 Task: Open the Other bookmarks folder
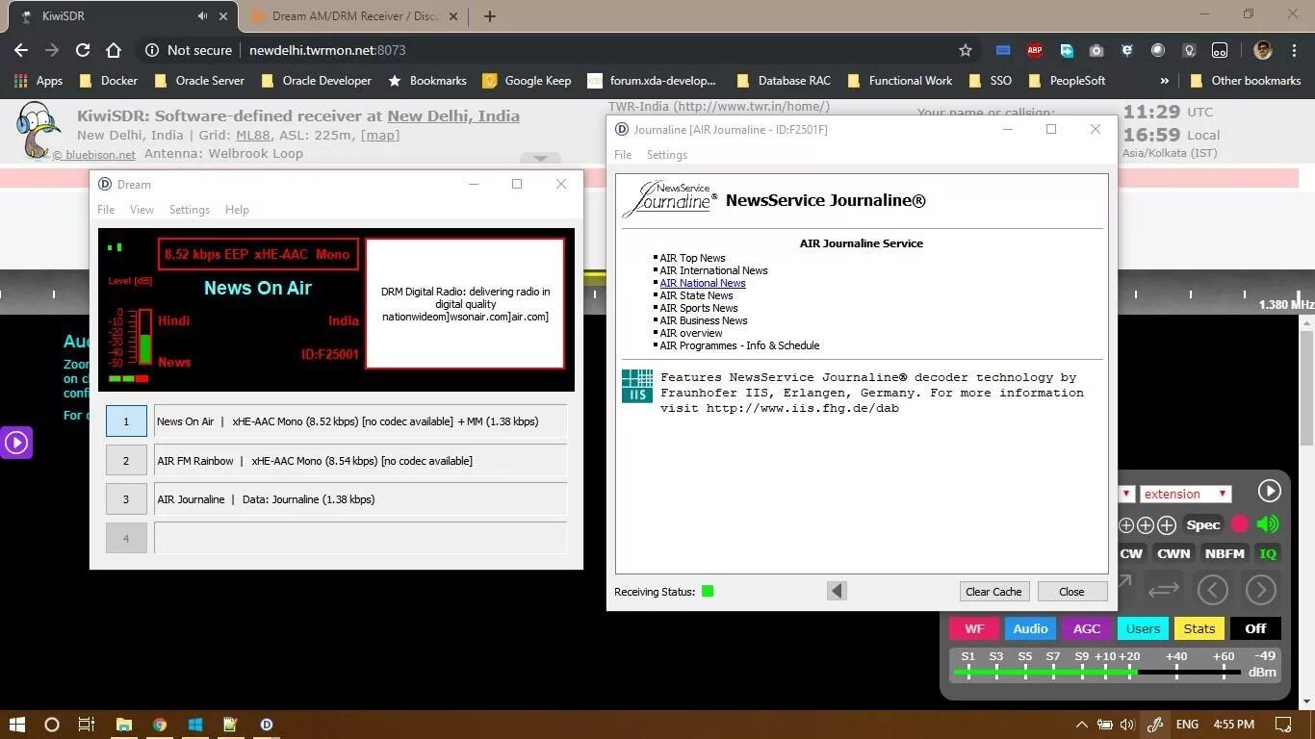pyautogui.click(x=1245, y=81)
